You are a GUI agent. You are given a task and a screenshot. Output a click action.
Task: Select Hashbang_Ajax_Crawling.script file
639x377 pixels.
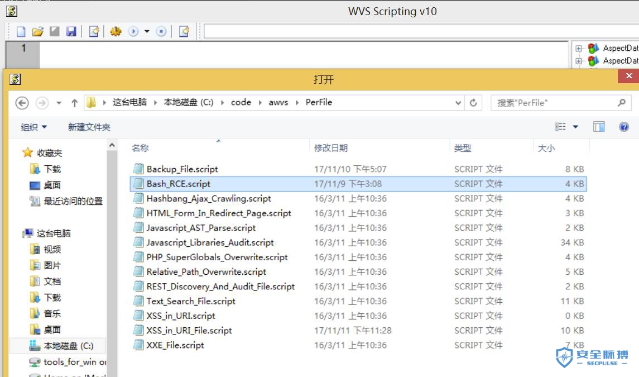coord(209,199)
